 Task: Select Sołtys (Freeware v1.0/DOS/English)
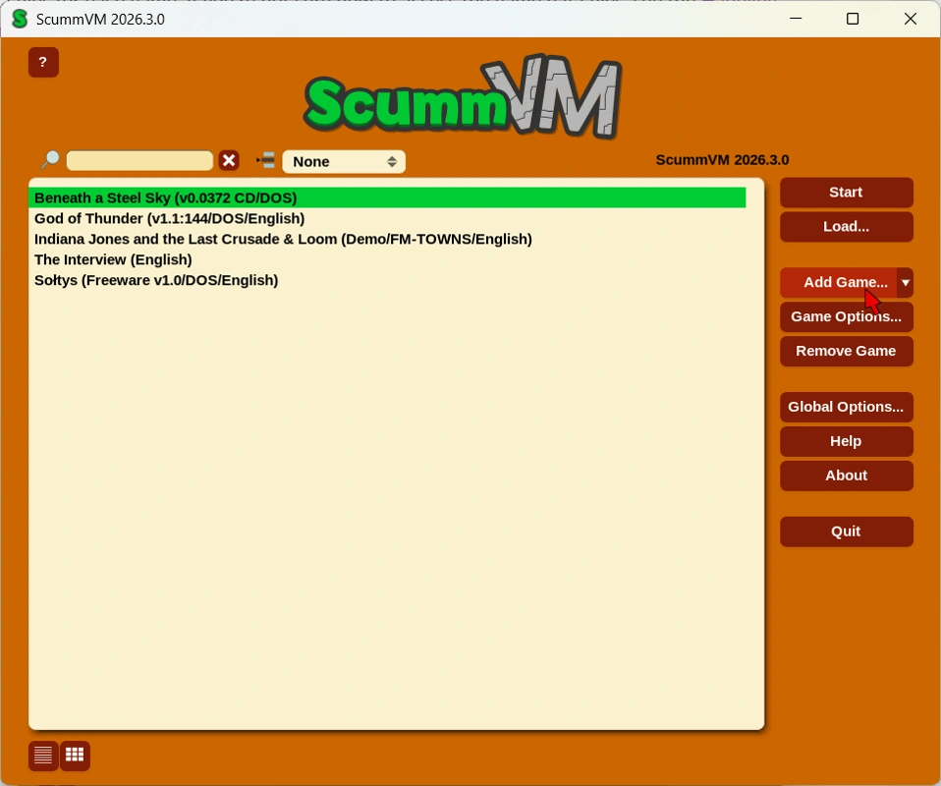pyautogui.click(x=387, y=280)
